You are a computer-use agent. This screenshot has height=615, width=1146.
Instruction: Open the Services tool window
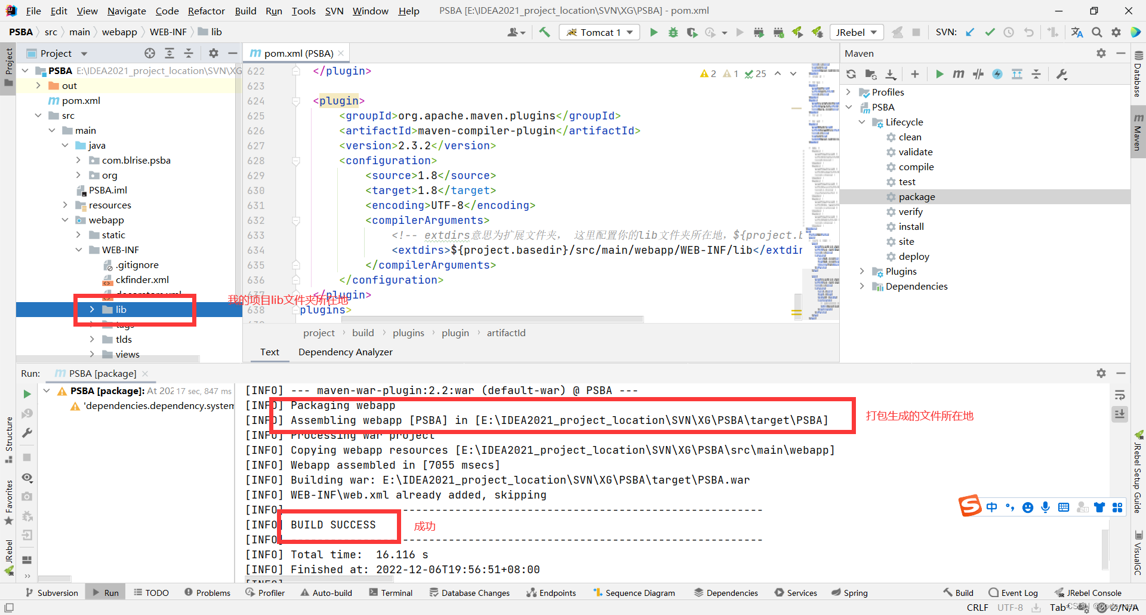[x=796, y=592]
